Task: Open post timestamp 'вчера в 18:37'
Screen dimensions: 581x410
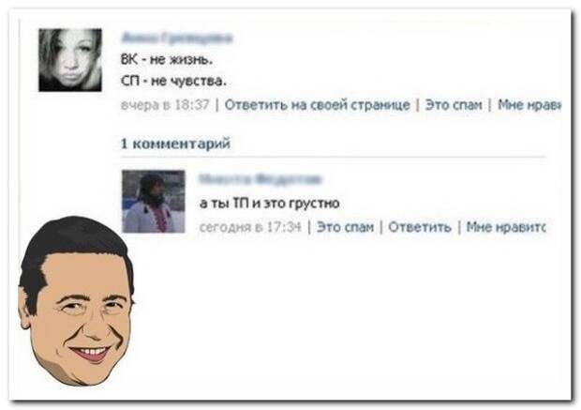Action: 165,105
